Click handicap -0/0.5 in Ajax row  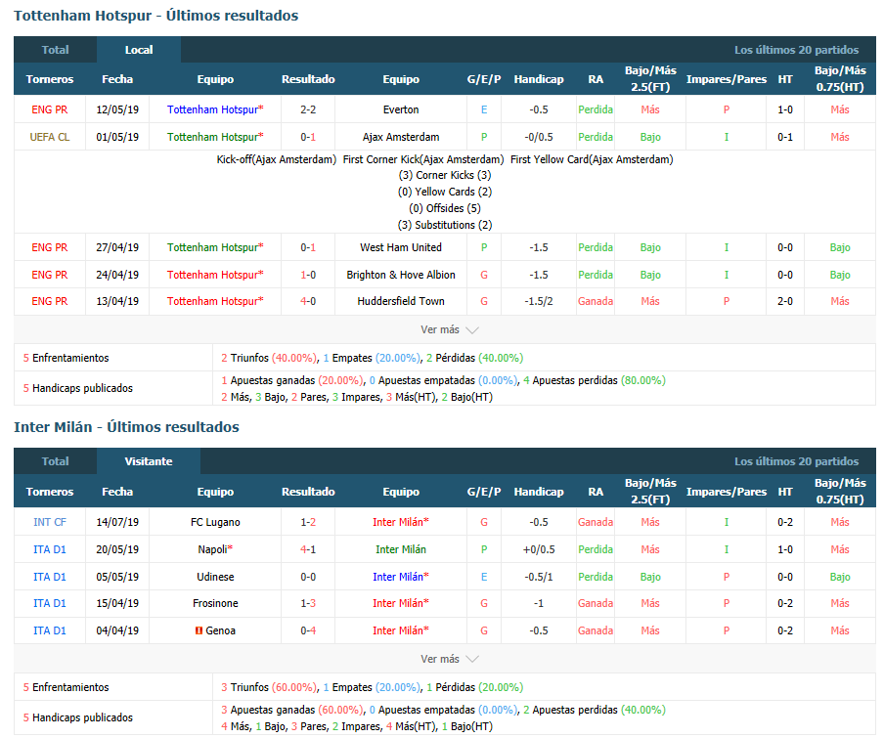pos(539,137)
